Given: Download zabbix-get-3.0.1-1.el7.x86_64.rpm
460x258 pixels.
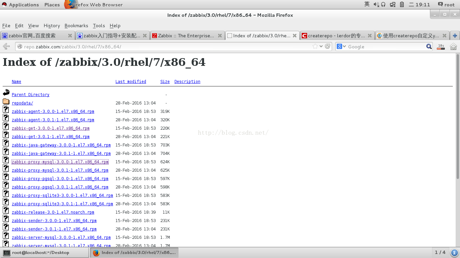Looking at the screenshot, I should click(51, 137).
